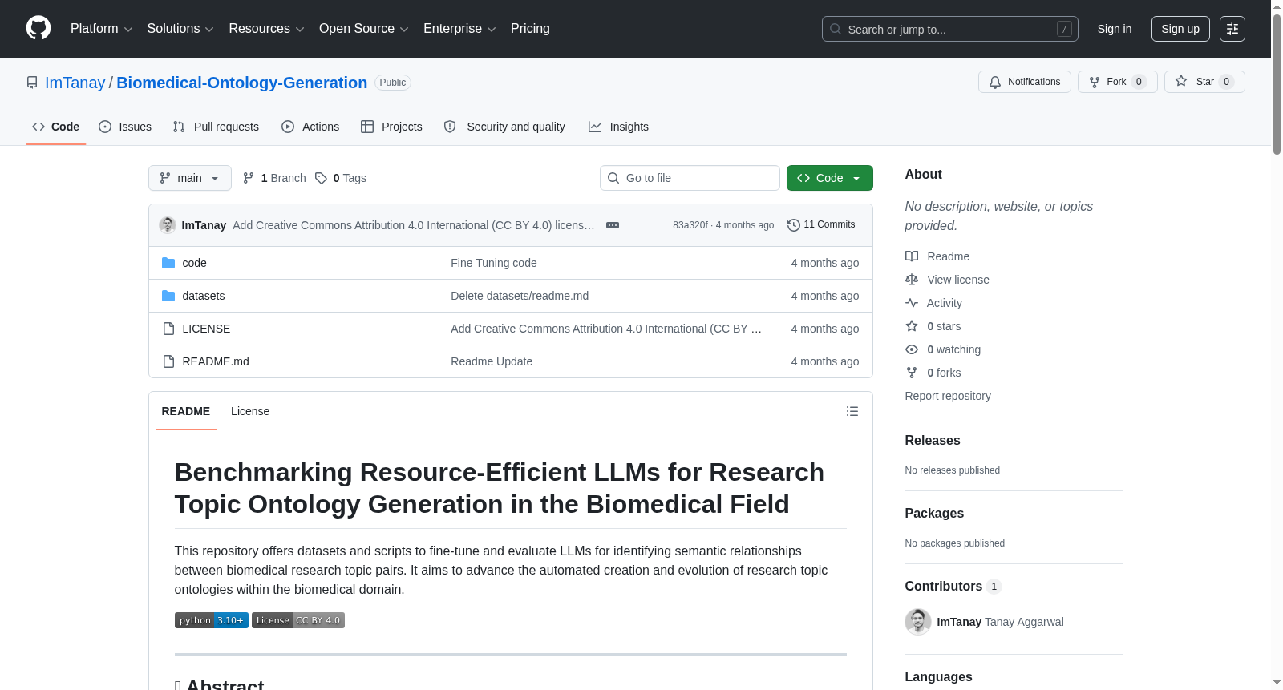Open the Projects tab
Screen dimensions: 1283x690
[x=391, y=127]
